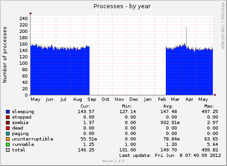Click sleeping average value 147.48
227x166 pixels.
[x=169, y=112]
